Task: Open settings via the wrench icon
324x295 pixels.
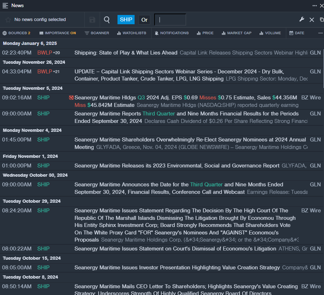Action: [x=302, y=20]
